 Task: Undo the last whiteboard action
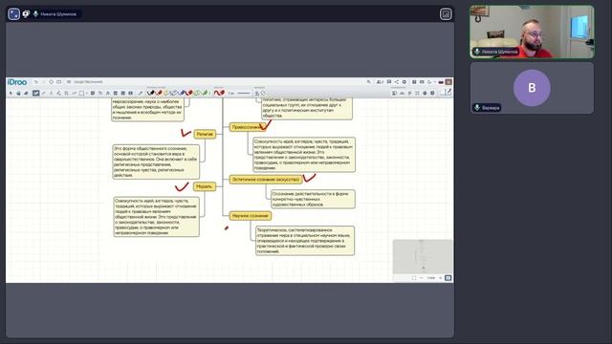click(36, 82)
